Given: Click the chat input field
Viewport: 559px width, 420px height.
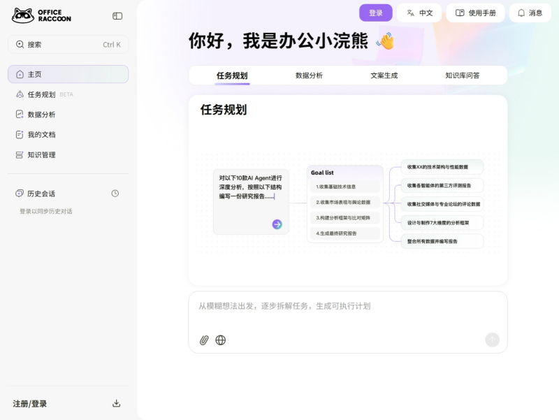Looking at the screenshot, I should coord(342,305).
